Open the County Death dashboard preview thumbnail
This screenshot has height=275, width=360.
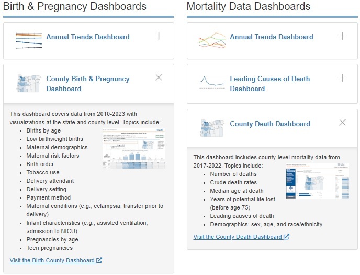point(318,181)
